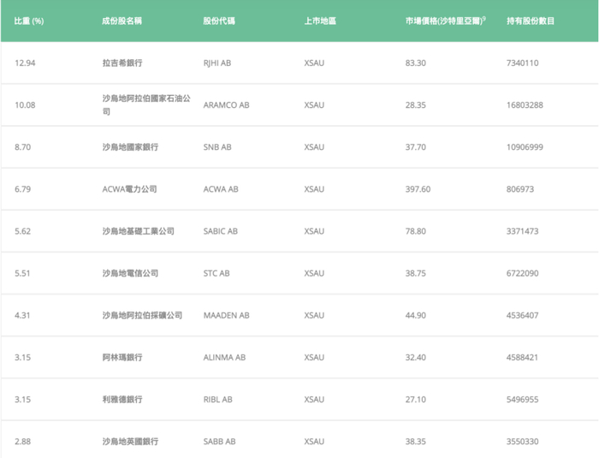The image size is (599, 458).
Task: Select the 沙烏地電信公司 name cell
Action: tap(130, 273)
